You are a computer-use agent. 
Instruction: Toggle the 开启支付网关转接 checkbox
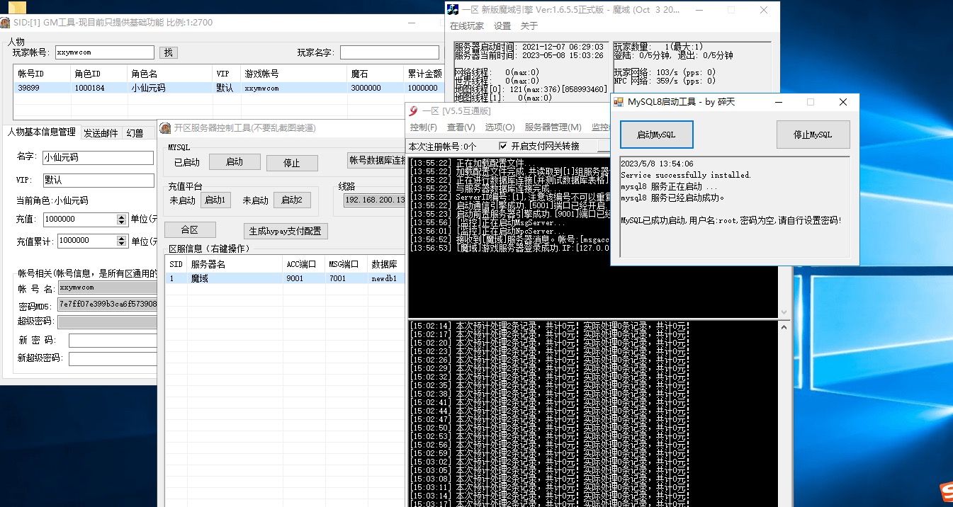[x=503, y=147]
